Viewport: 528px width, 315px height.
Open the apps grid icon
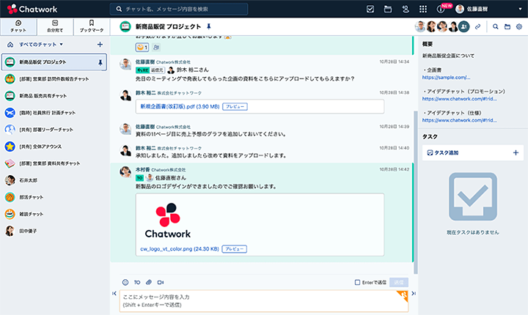pyautogui.click(x=423, y=9)
